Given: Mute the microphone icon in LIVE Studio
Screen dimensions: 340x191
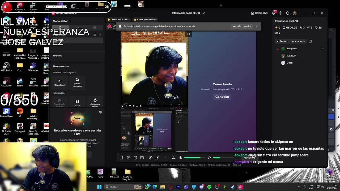Looking at the screenshot, I should pyautogui.click(x=209, y=158).
